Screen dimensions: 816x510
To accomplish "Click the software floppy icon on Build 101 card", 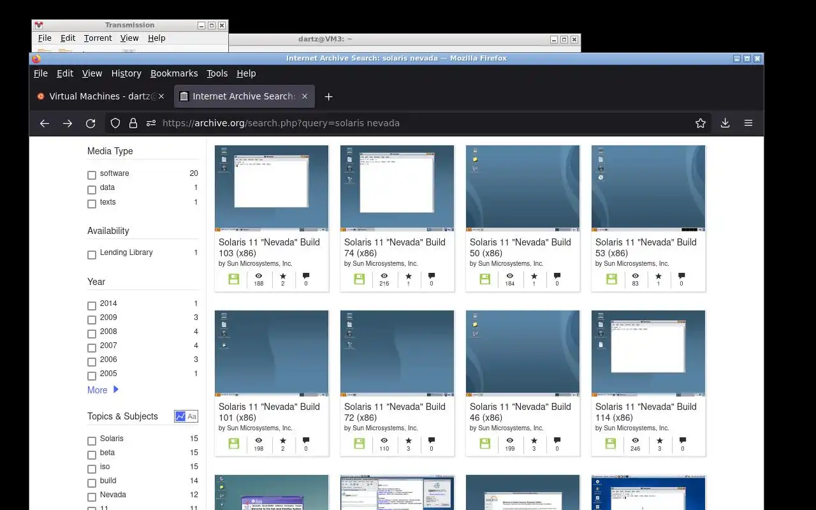I will tap(234, 444).
